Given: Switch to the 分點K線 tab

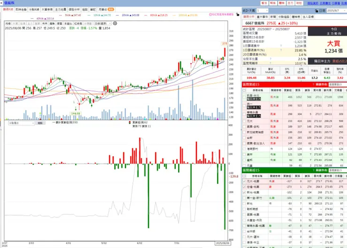Looking at the screenshot, I should click(34, 9).
